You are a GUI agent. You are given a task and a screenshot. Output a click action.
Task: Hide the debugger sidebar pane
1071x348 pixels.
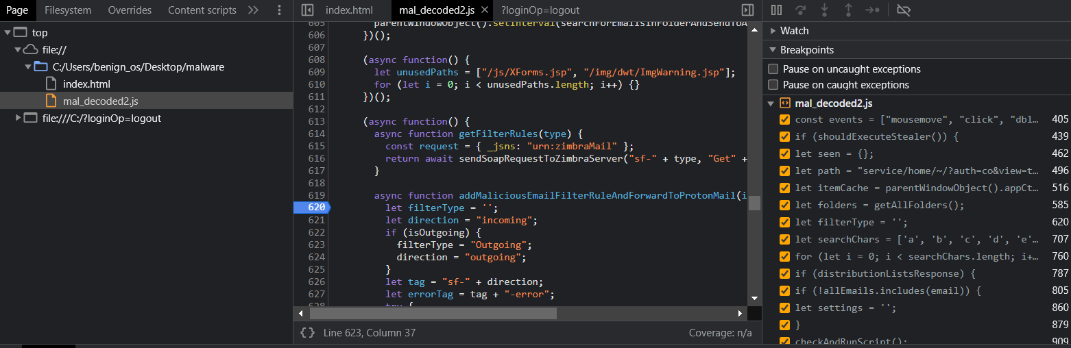pos(747,10)
